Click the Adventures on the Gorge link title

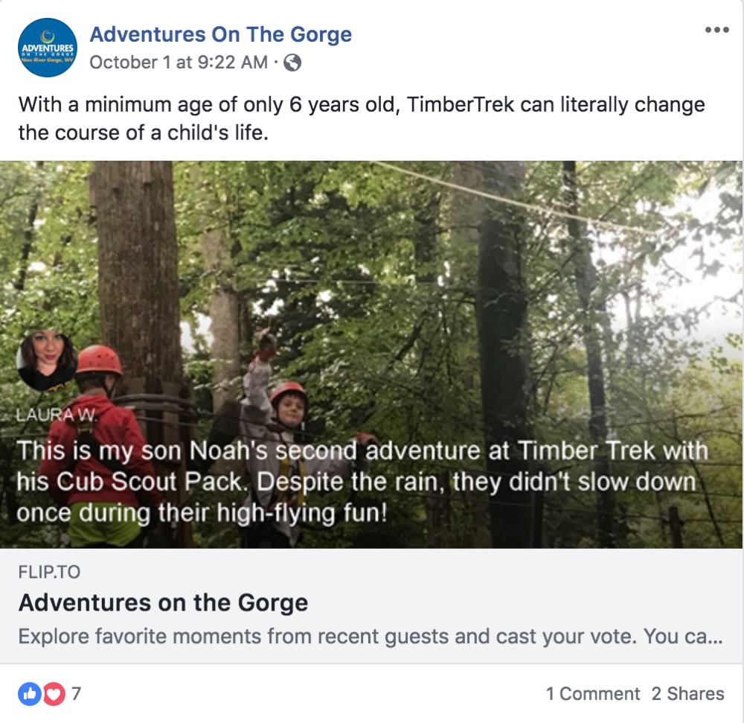pyautogui.click(x=163, y=602)
